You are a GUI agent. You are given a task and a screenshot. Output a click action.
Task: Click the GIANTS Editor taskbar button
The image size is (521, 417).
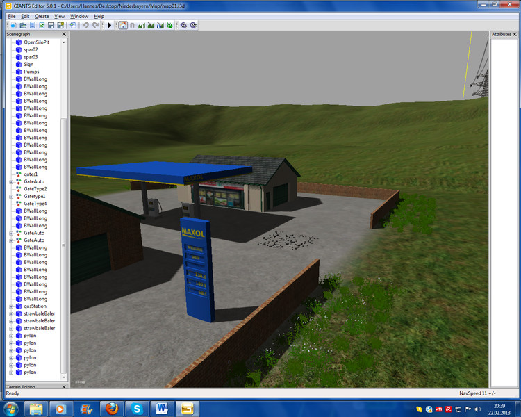click(188, 409)
